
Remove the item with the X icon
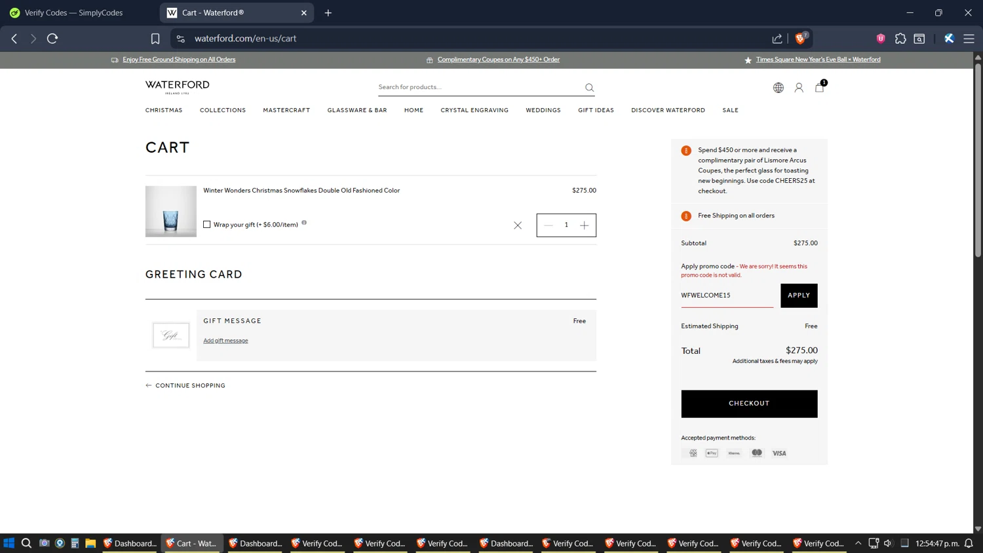tap(518, 225)
